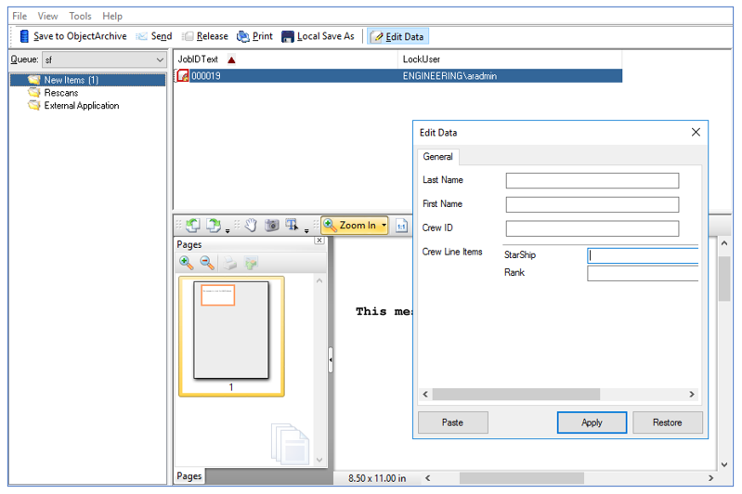Open the View menu
The width and height of the screenshot is (742, 494).
pyautogui.click(x=47, y=16)
